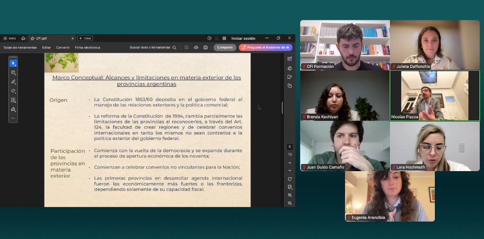Select Juan Guido Camaño video tile
The height and width of the screenshot is (239, 484).
345,146
